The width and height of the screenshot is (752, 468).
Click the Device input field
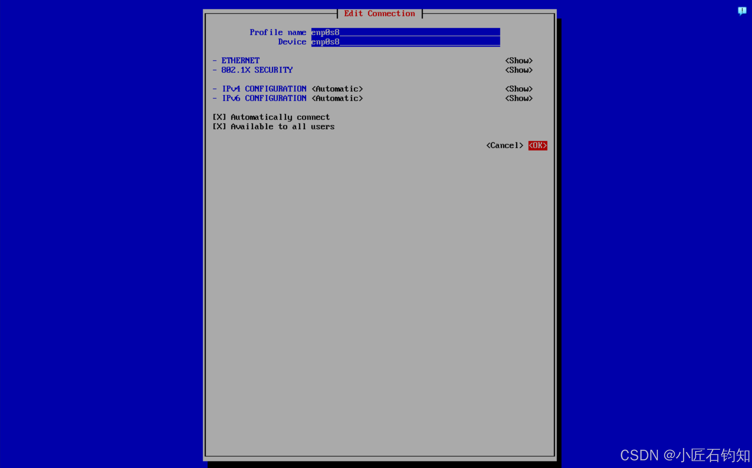click(405, 42)
